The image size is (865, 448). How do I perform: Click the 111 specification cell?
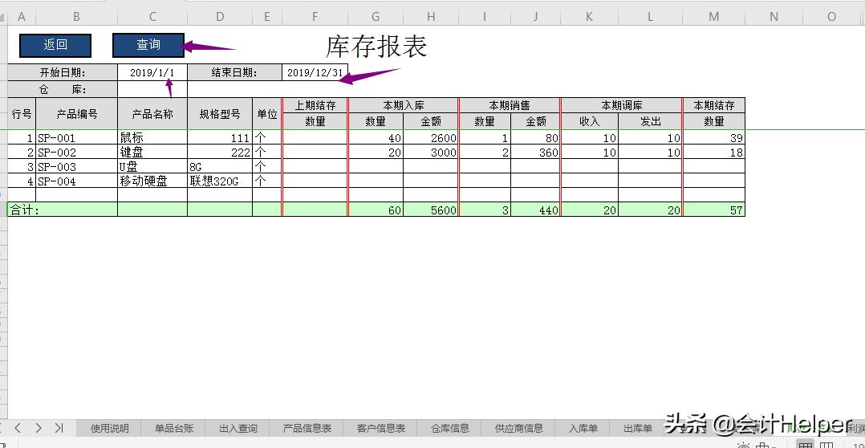pos(220,138)
